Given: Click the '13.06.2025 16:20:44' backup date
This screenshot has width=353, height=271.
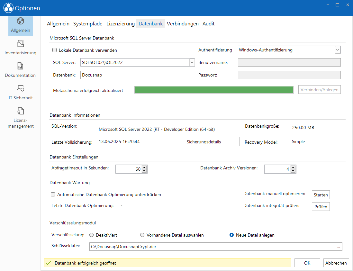Looking at the screenshot, I should [x=119, y=141].
